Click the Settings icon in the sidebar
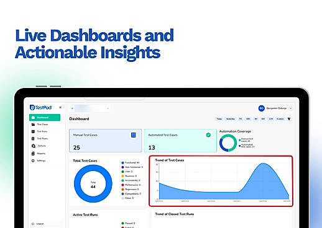The image size is (322, 228). [33, 160]
